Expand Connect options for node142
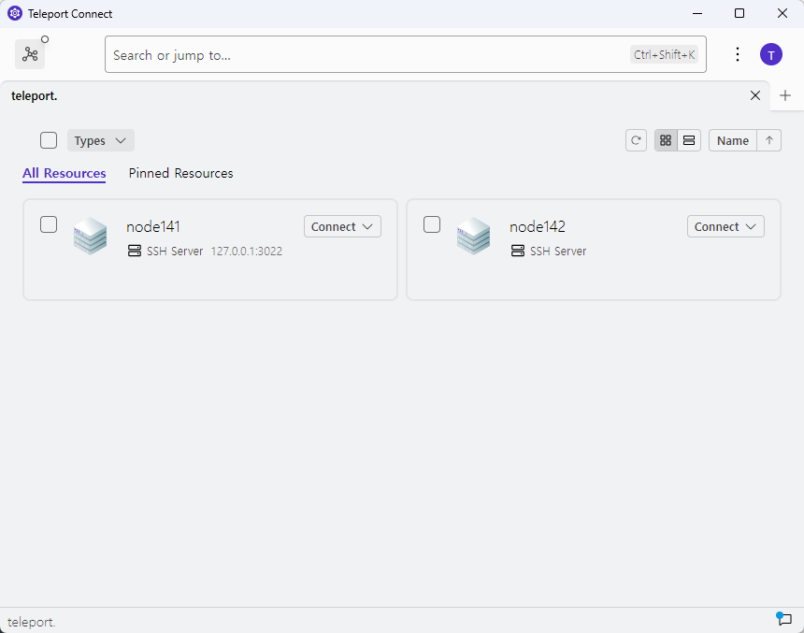This screenshot has width=804, height=633. (x=725, y=226)
